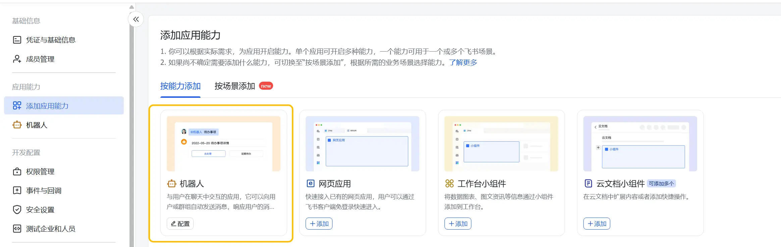
Task: Click the 成员管理 person icon
Action: (x=17, y=59)
